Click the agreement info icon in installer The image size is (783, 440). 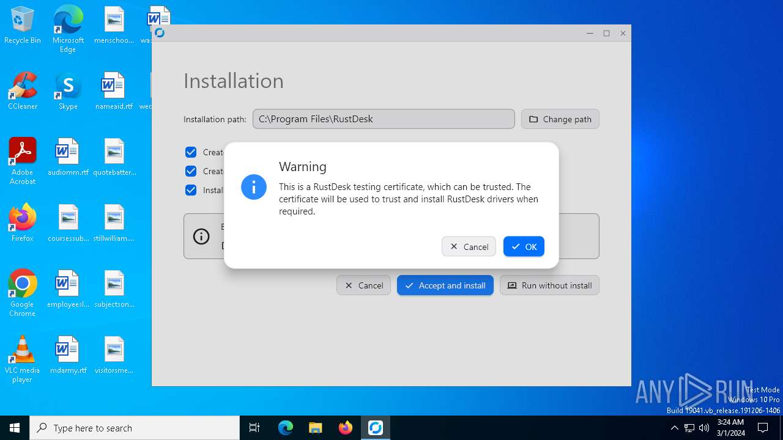tap(201, 237)
